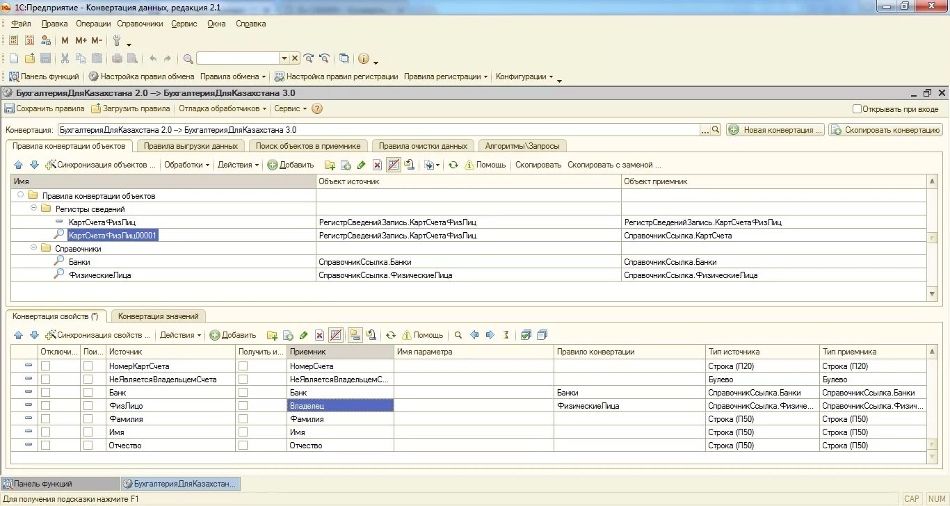
Task: Click the open file folder icon
Action: click(x=30, y=58)
